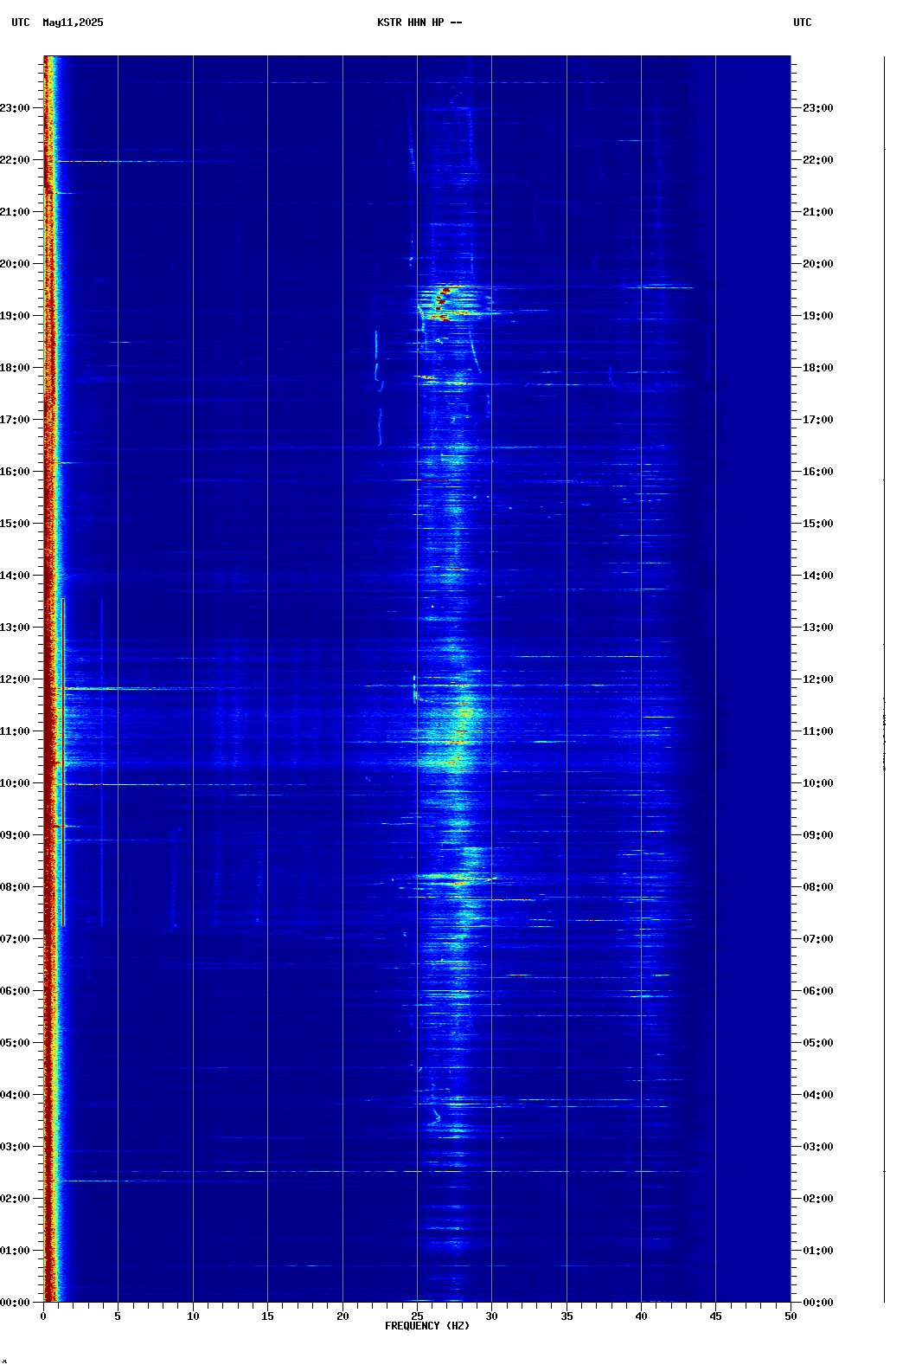Click '01:00' on the left time axis

point(15,1251)
